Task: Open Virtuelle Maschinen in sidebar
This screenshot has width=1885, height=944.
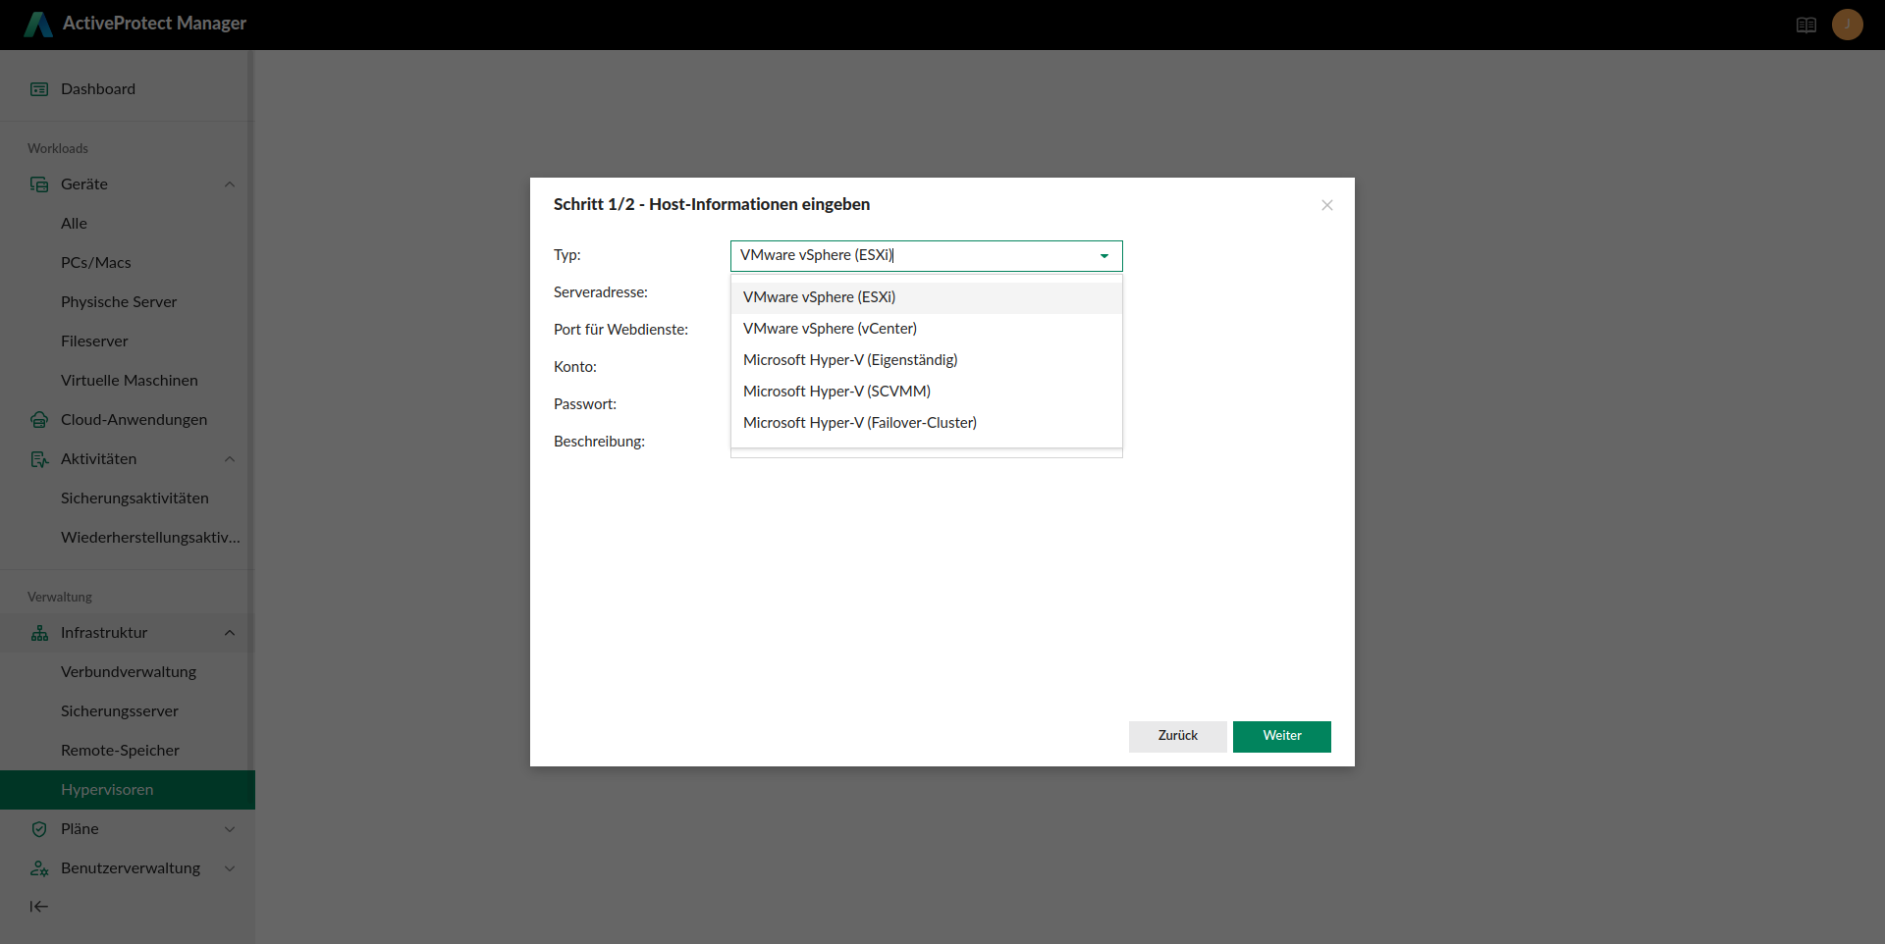Action: coord(130,381)
